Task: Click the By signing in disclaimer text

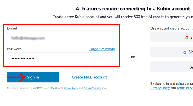Action: [172, 84]
